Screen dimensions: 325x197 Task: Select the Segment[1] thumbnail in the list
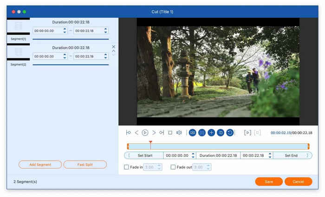(x=19, y=27)
